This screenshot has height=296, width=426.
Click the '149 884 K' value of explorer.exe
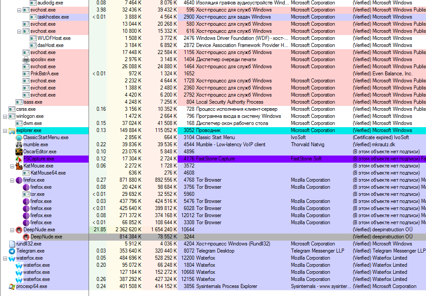tap(130, 130)
